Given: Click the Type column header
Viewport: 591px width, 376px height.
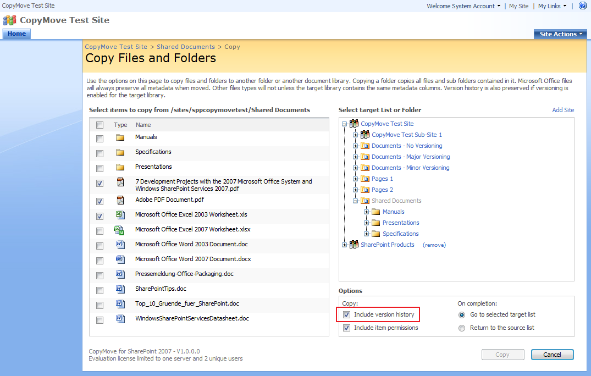Looking at the screenshot, I should pyautogui.click(x=120, y=125).
